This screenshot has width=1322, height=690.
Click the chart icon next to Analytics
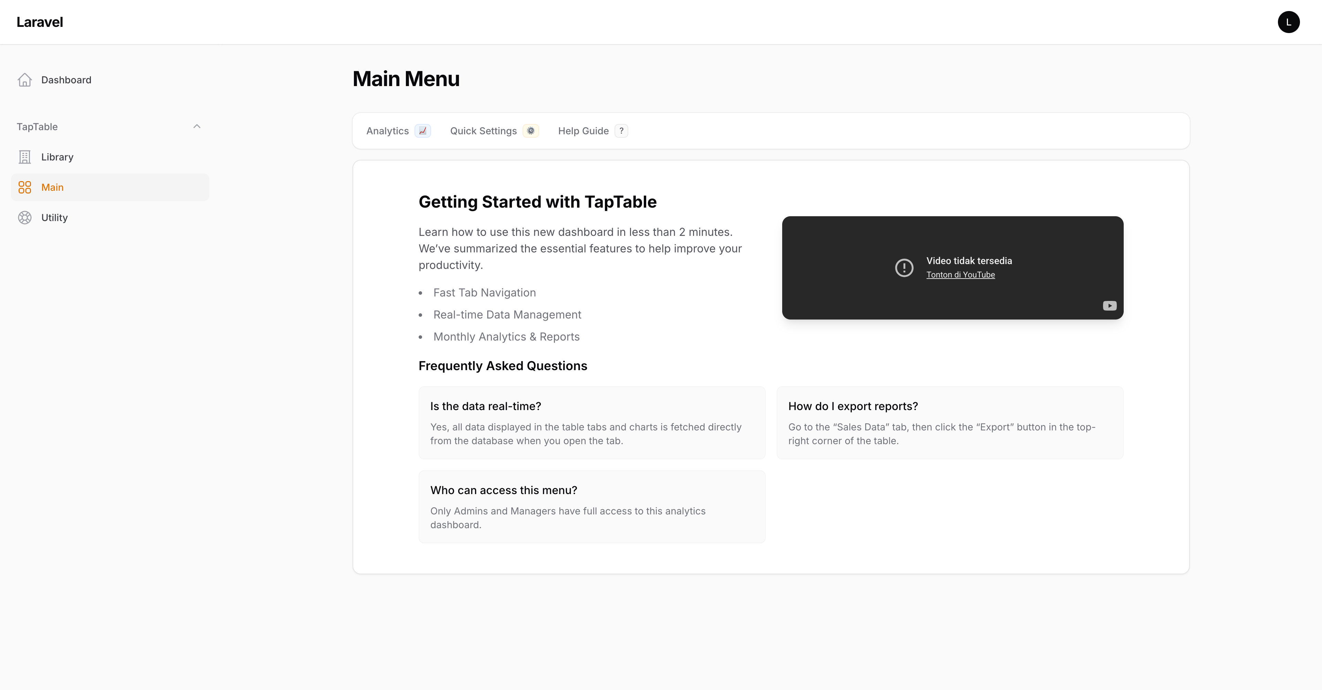(x=422, y=131)
